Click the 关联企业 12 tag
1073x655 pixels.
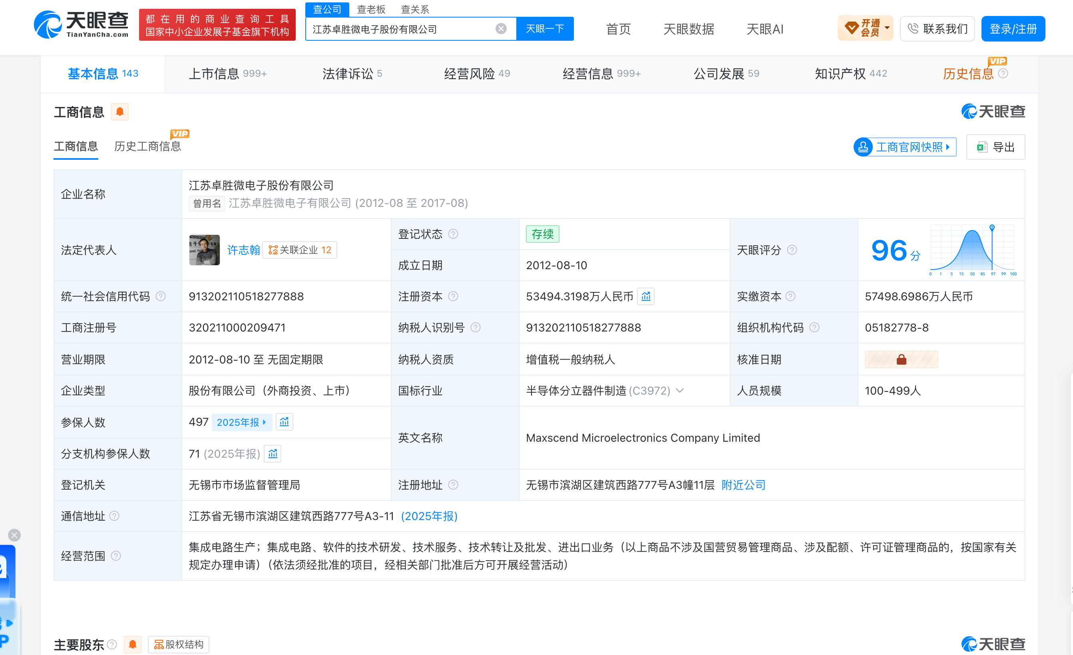point(300,250)
